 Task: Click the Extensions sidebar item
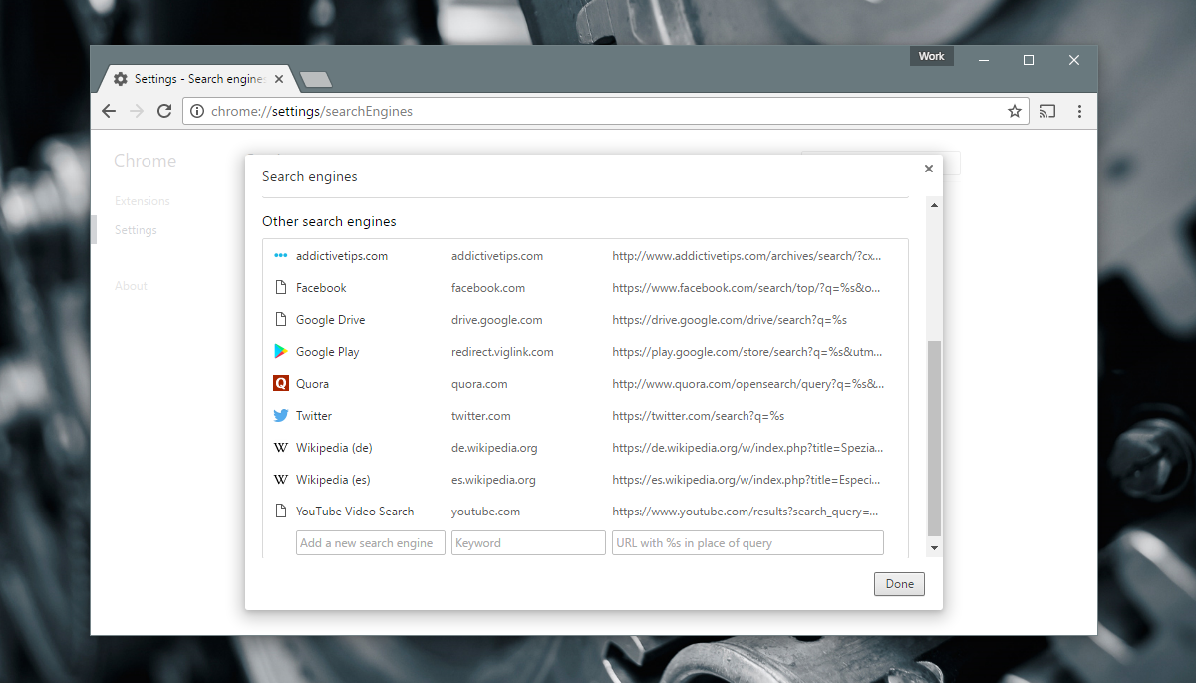click(x=142, y=201)
